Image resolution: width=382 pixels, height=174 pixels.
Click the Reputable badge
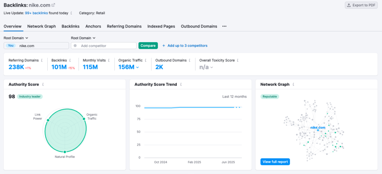coord(270,97)
